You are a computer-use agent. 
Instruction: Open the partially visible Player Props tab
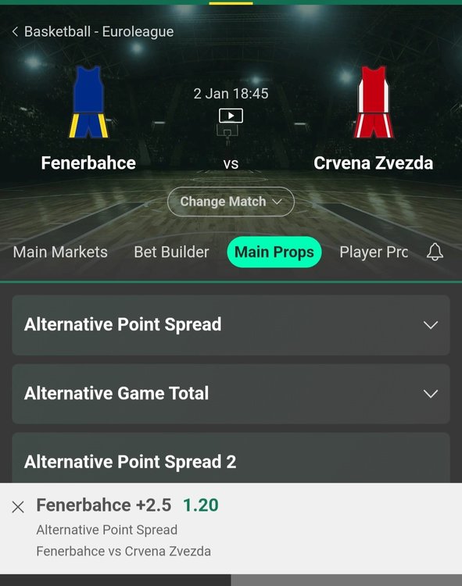[x=374, y=252]
